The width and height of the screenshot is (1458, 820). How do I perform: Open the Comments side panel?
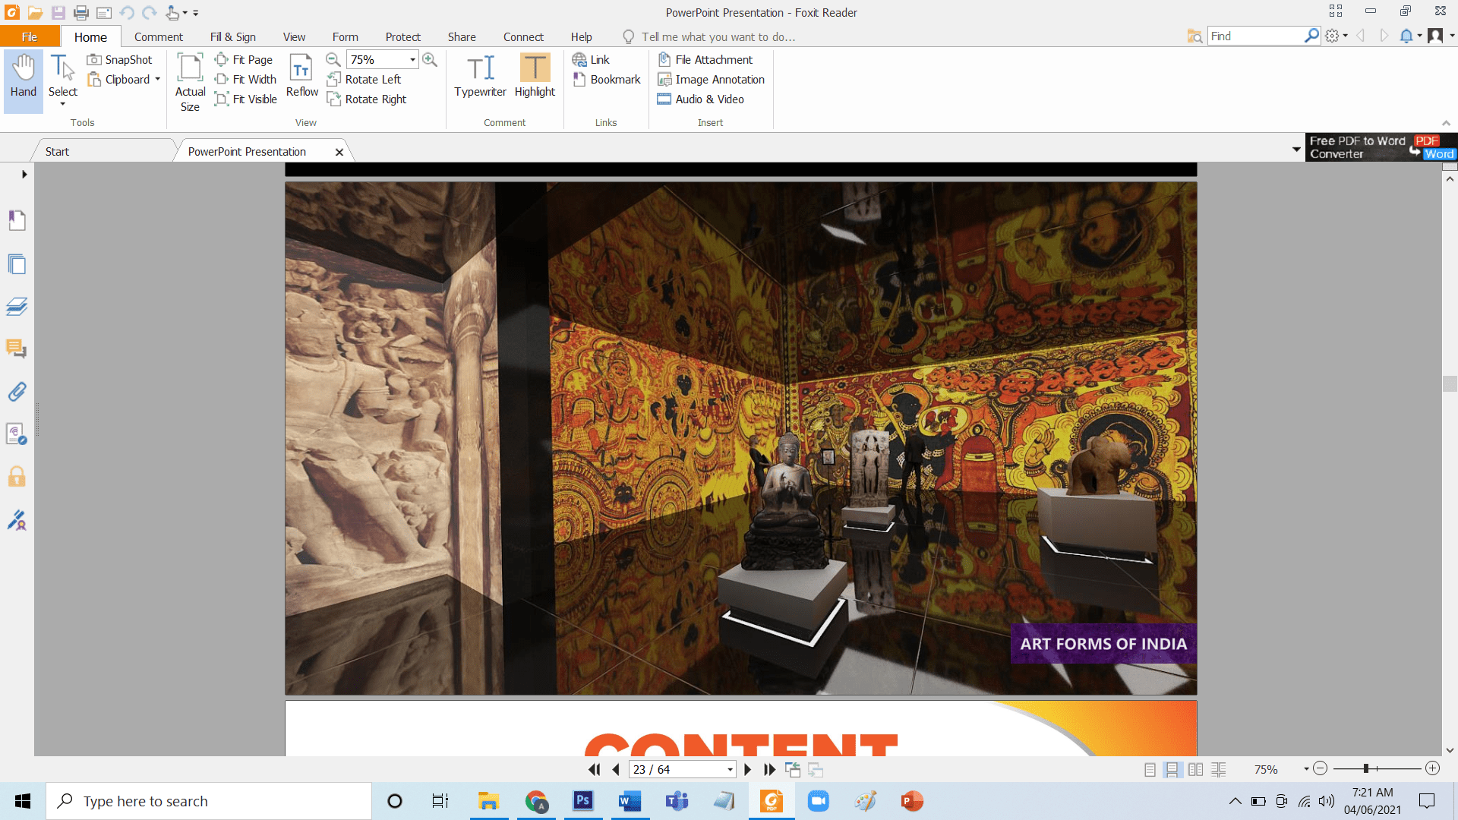click(17, 349)
